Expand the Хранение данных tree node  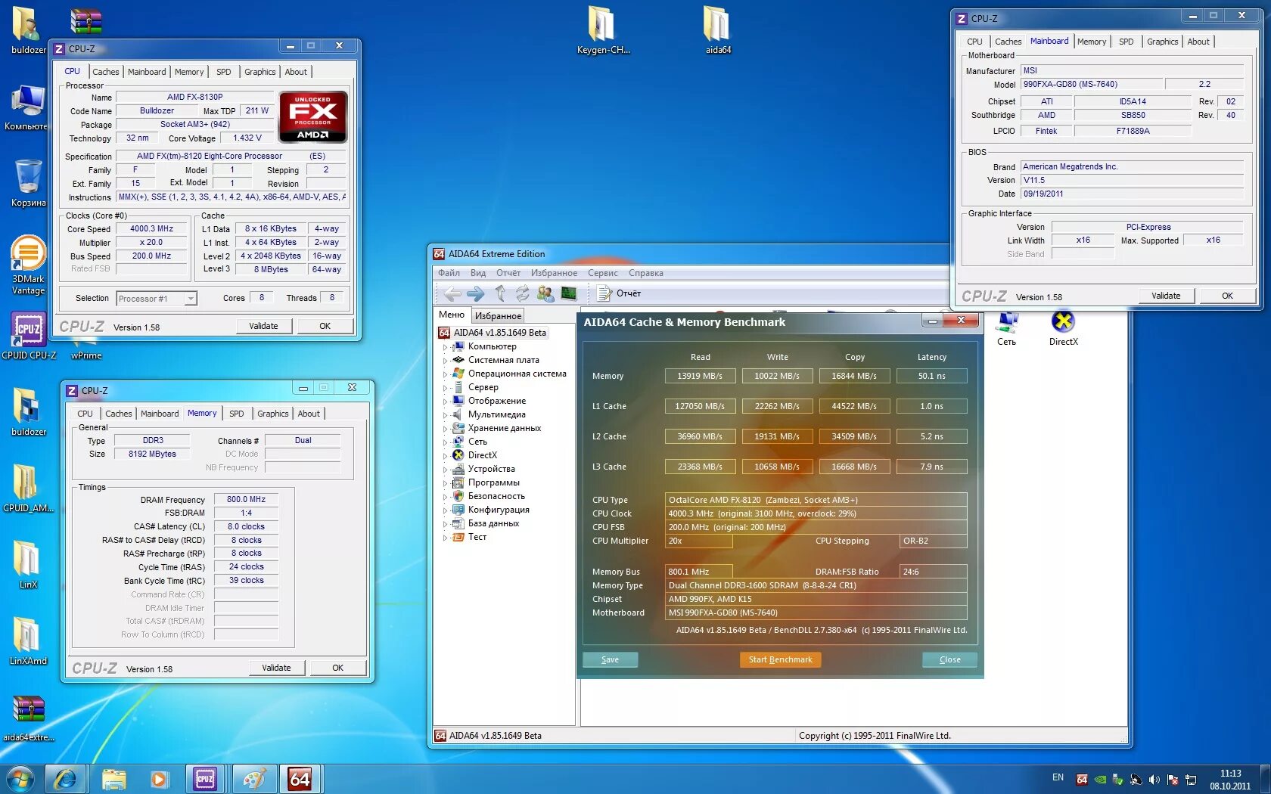point(445,429)
